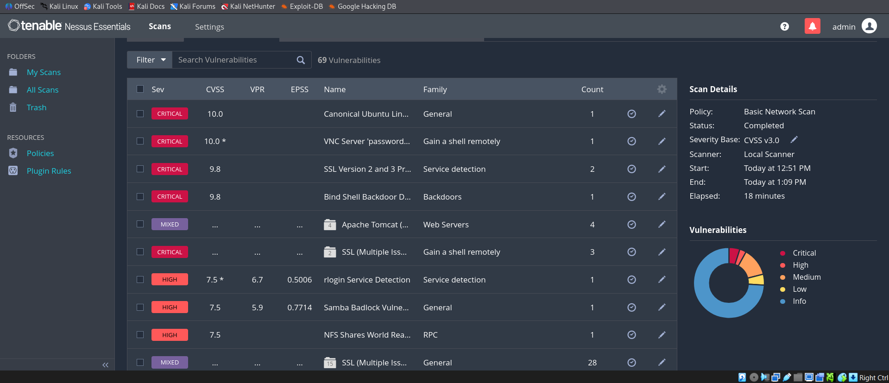This screenshot has height=383, width=889.
Task: Select the rlogin Service Detection checkbox
Action: pyautogui.click(x=140, y=280)
